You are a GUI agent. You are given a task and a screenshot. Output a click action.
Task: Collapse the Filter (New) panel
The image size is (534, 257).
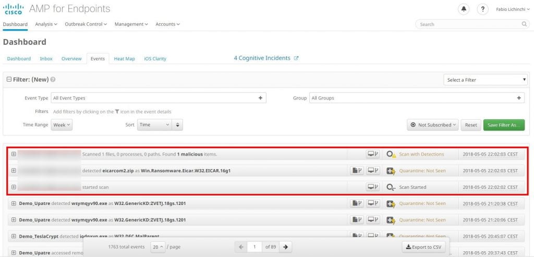pyautogui.click(x=9, y=80)
